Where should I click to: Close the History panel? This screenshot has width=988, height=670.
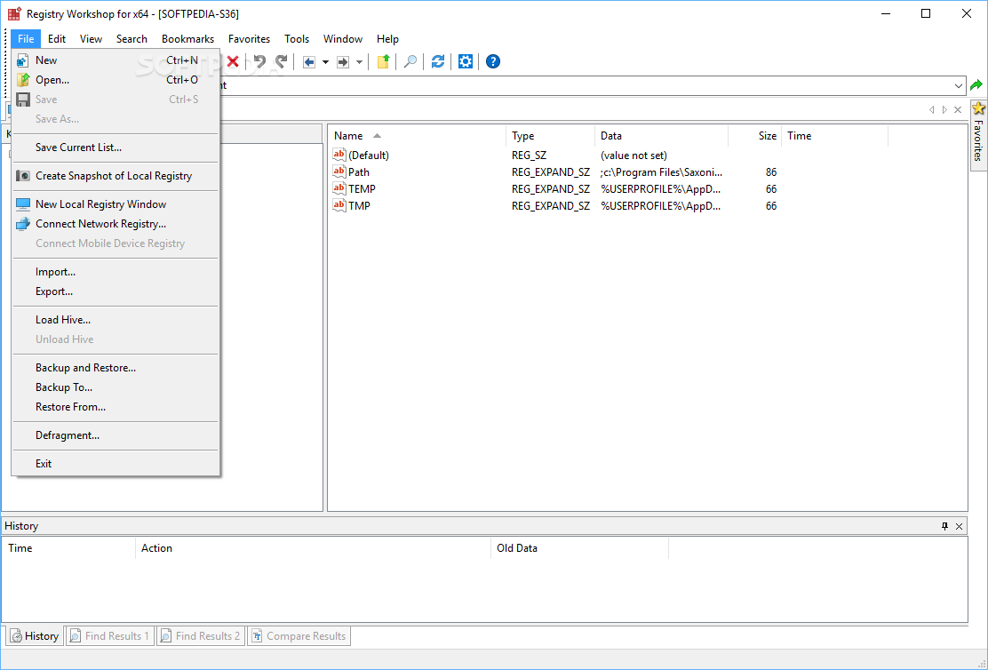pos(959,526)
